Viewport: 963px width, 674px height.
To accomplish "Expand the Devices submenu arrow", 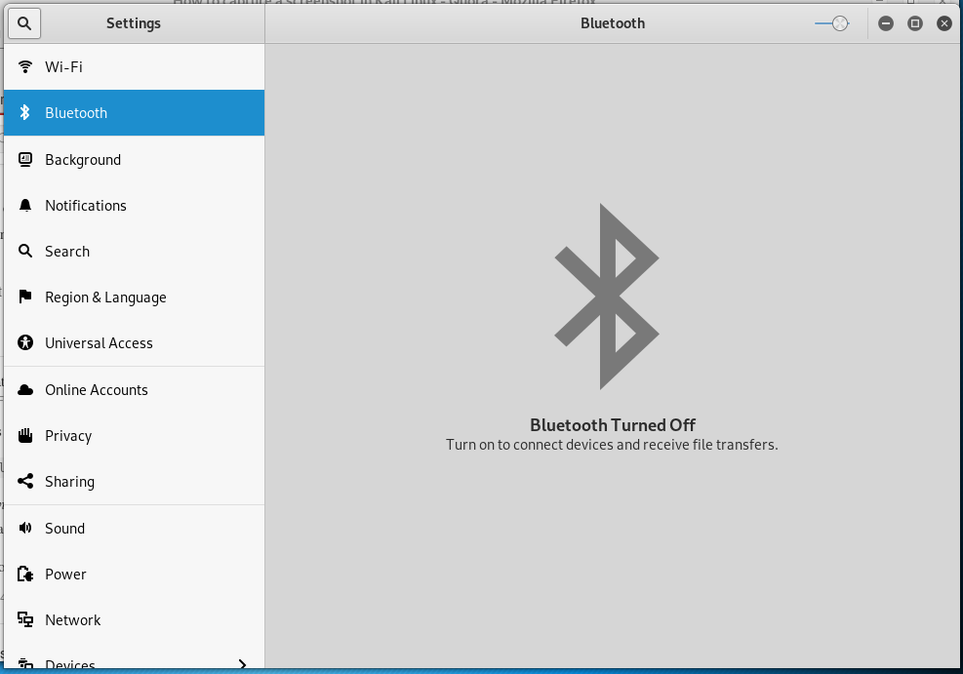I will 242,664.
